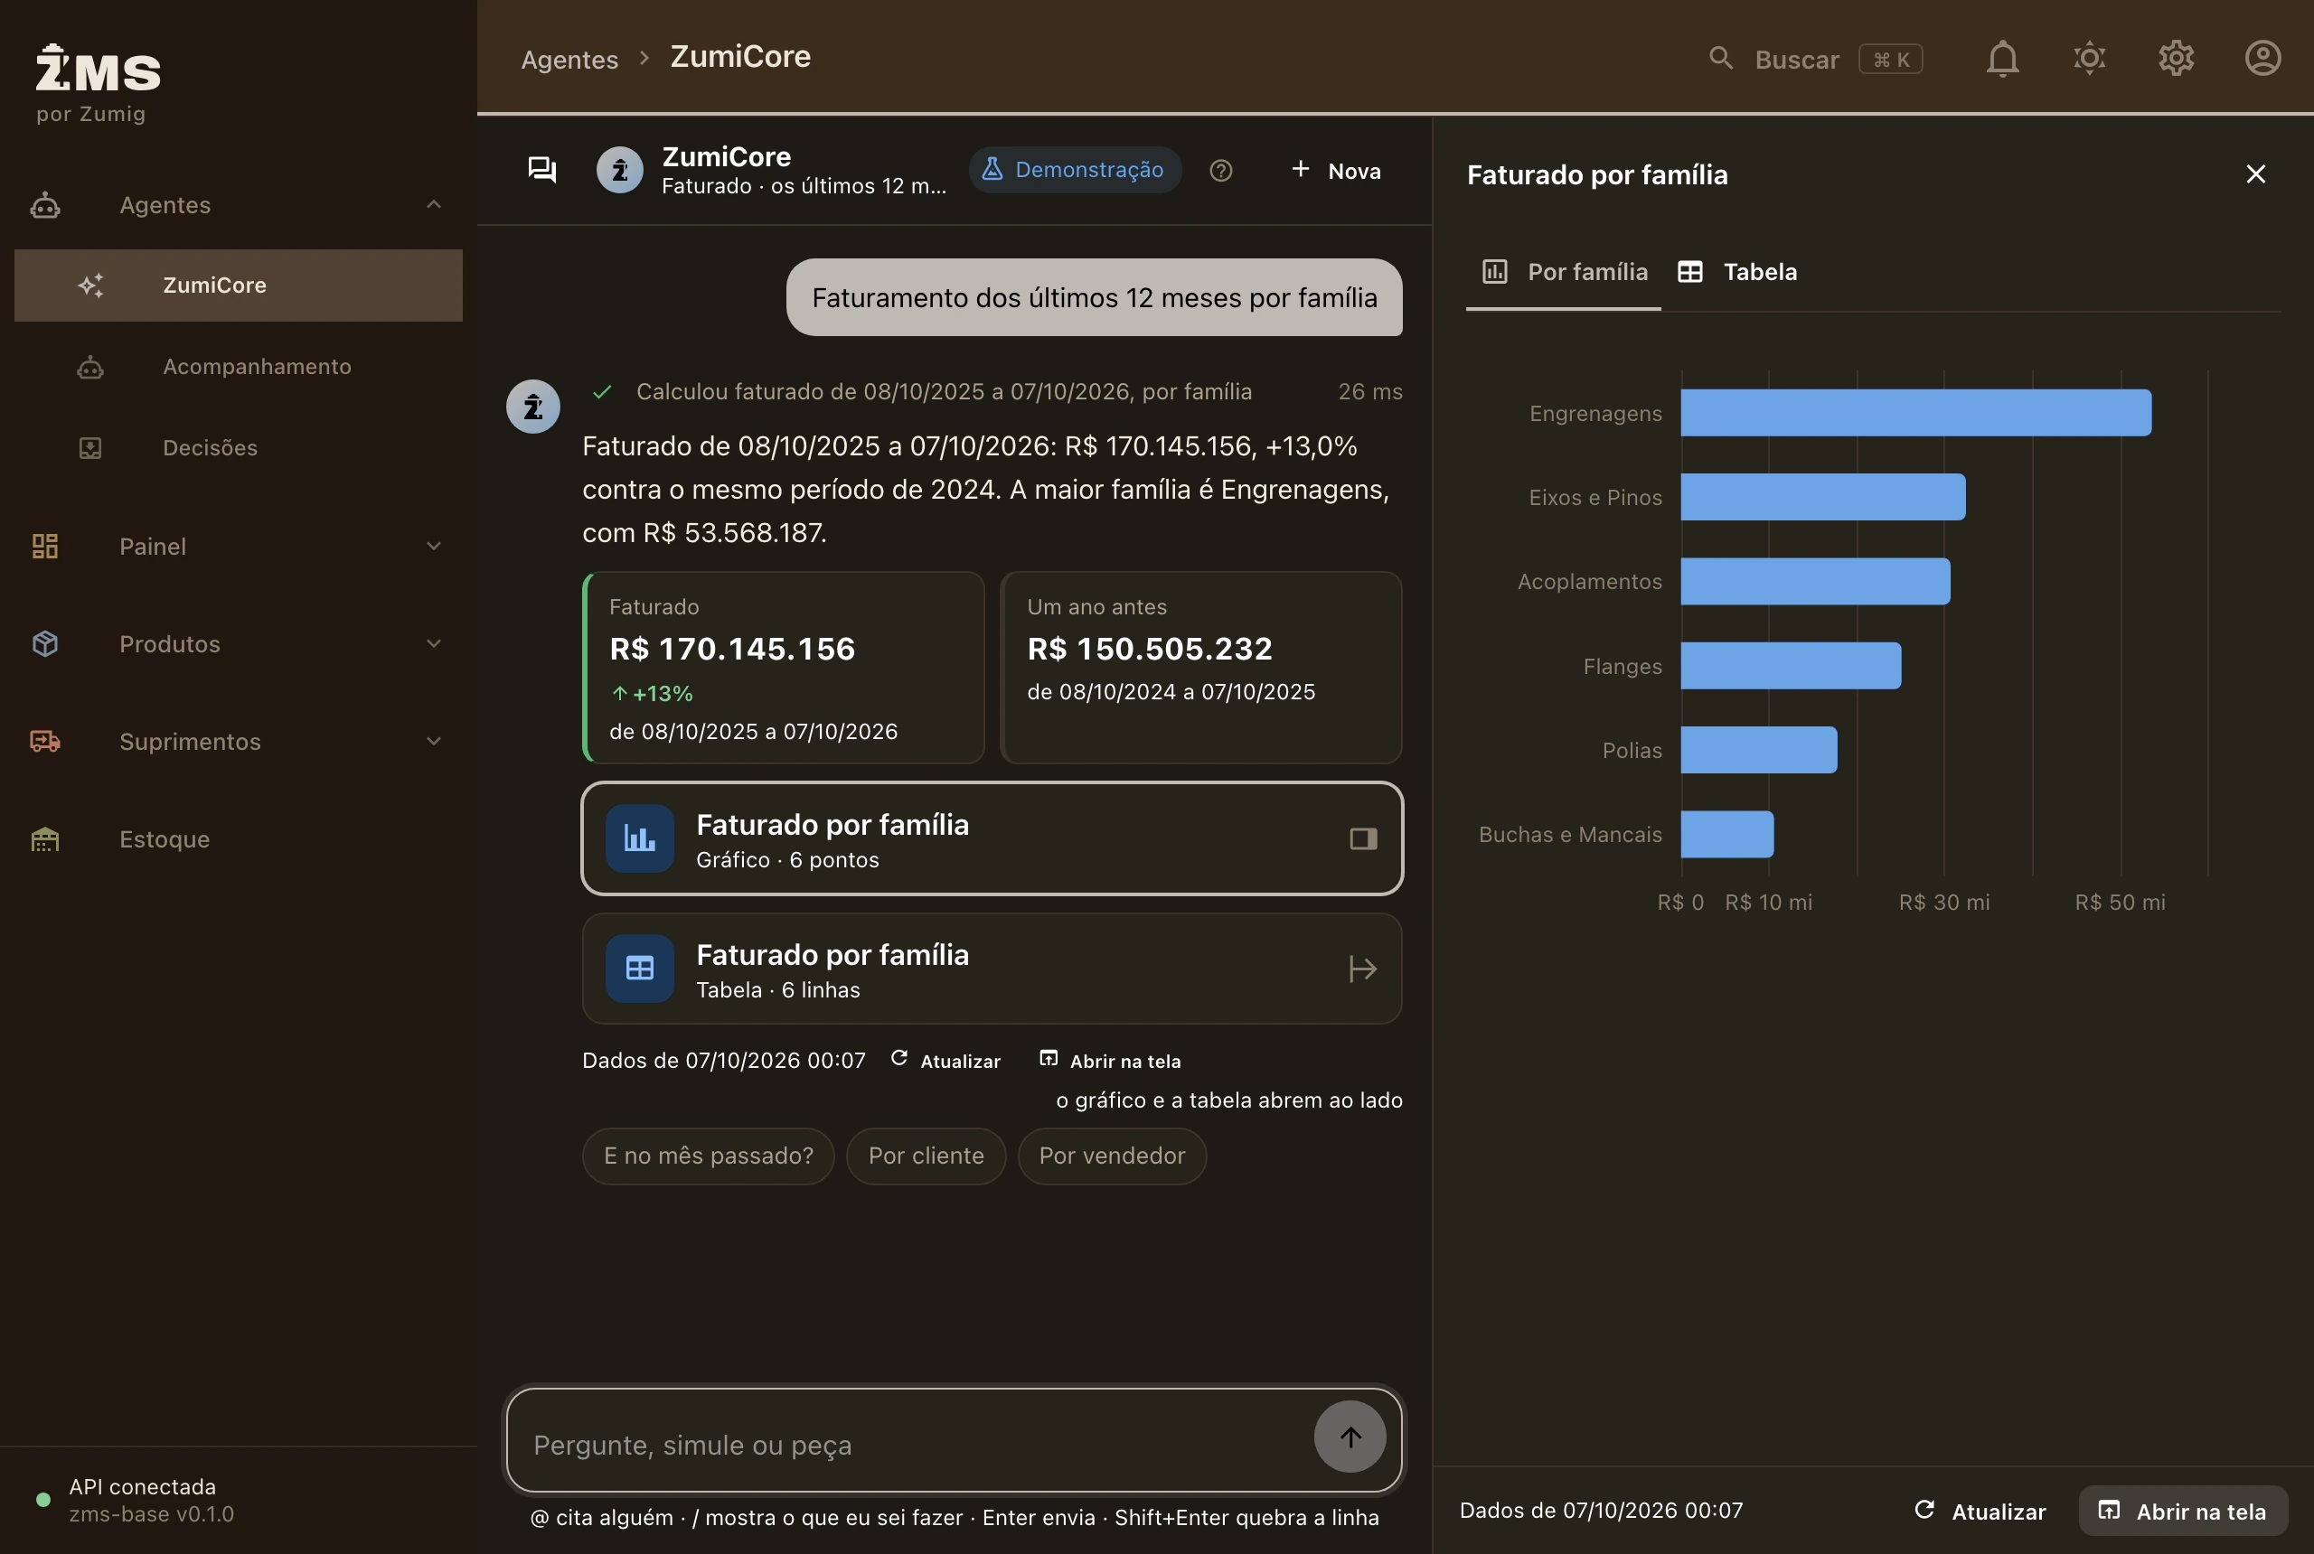2314x1554 pixels.
Task: Start a Nova conversation
Action: click(x=1335, y=171)
